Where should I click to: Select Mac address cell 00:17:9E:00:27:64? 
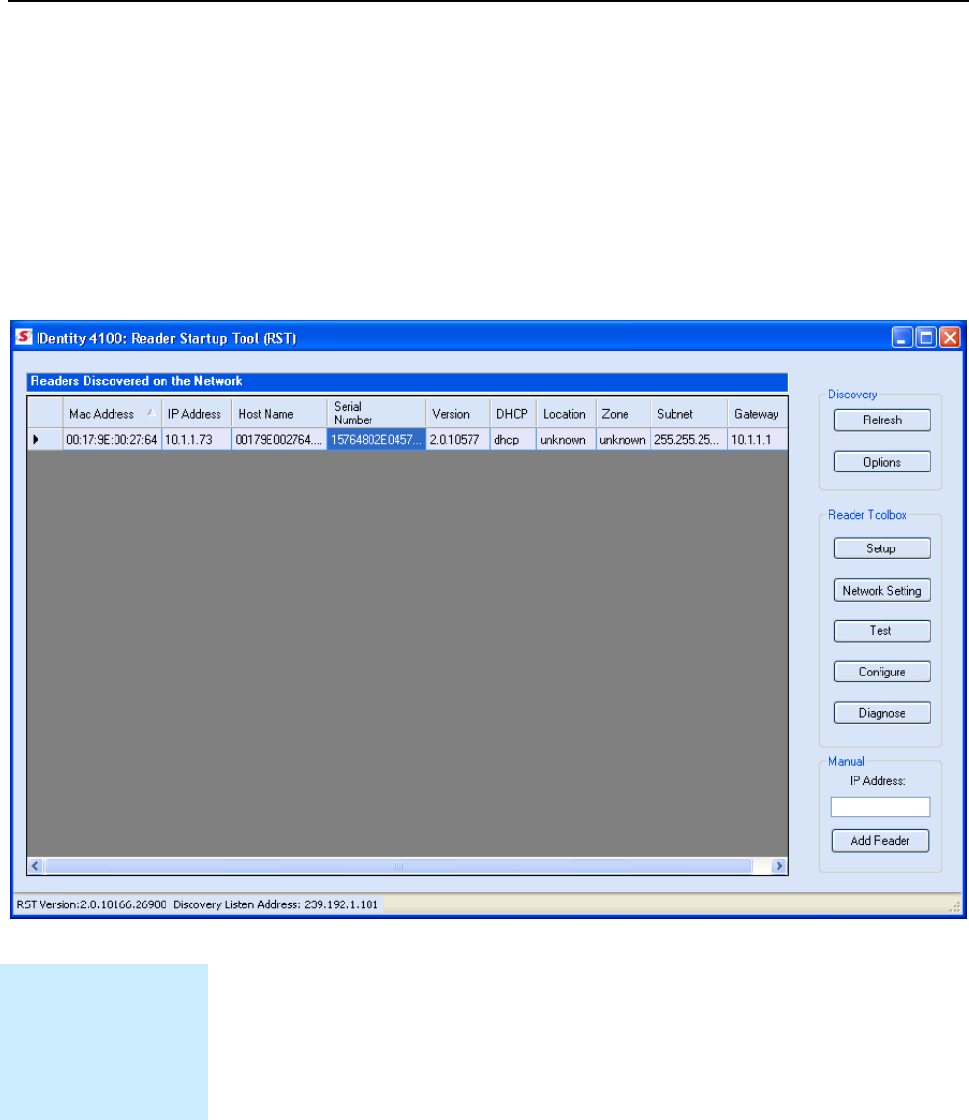(x=112, y=440)
